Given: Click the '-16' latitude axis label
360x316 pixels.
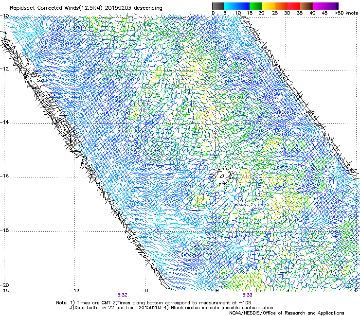Looking at the screenshot, I should [x=4, y=176].
